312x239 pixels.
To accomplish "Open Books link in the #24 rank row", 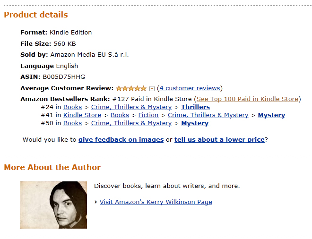I will pos(72,107).
